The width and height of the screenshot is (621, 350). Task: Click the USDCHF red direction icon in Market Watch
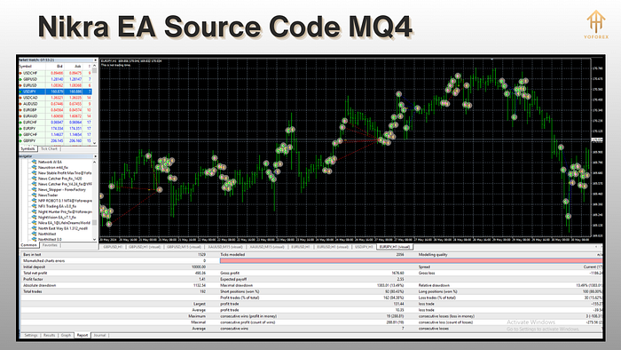tap(20, 73)
